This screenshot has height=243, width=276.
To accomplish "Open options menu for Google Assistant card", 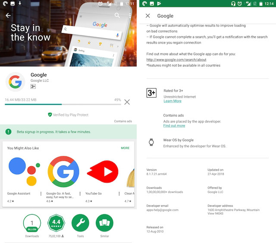I will coord(41,193).
